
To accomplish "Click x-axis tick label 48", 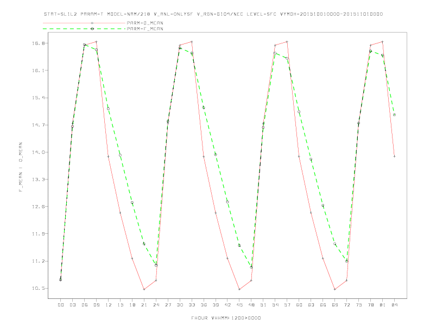I will pyautogui.click(x=251, y=305).
